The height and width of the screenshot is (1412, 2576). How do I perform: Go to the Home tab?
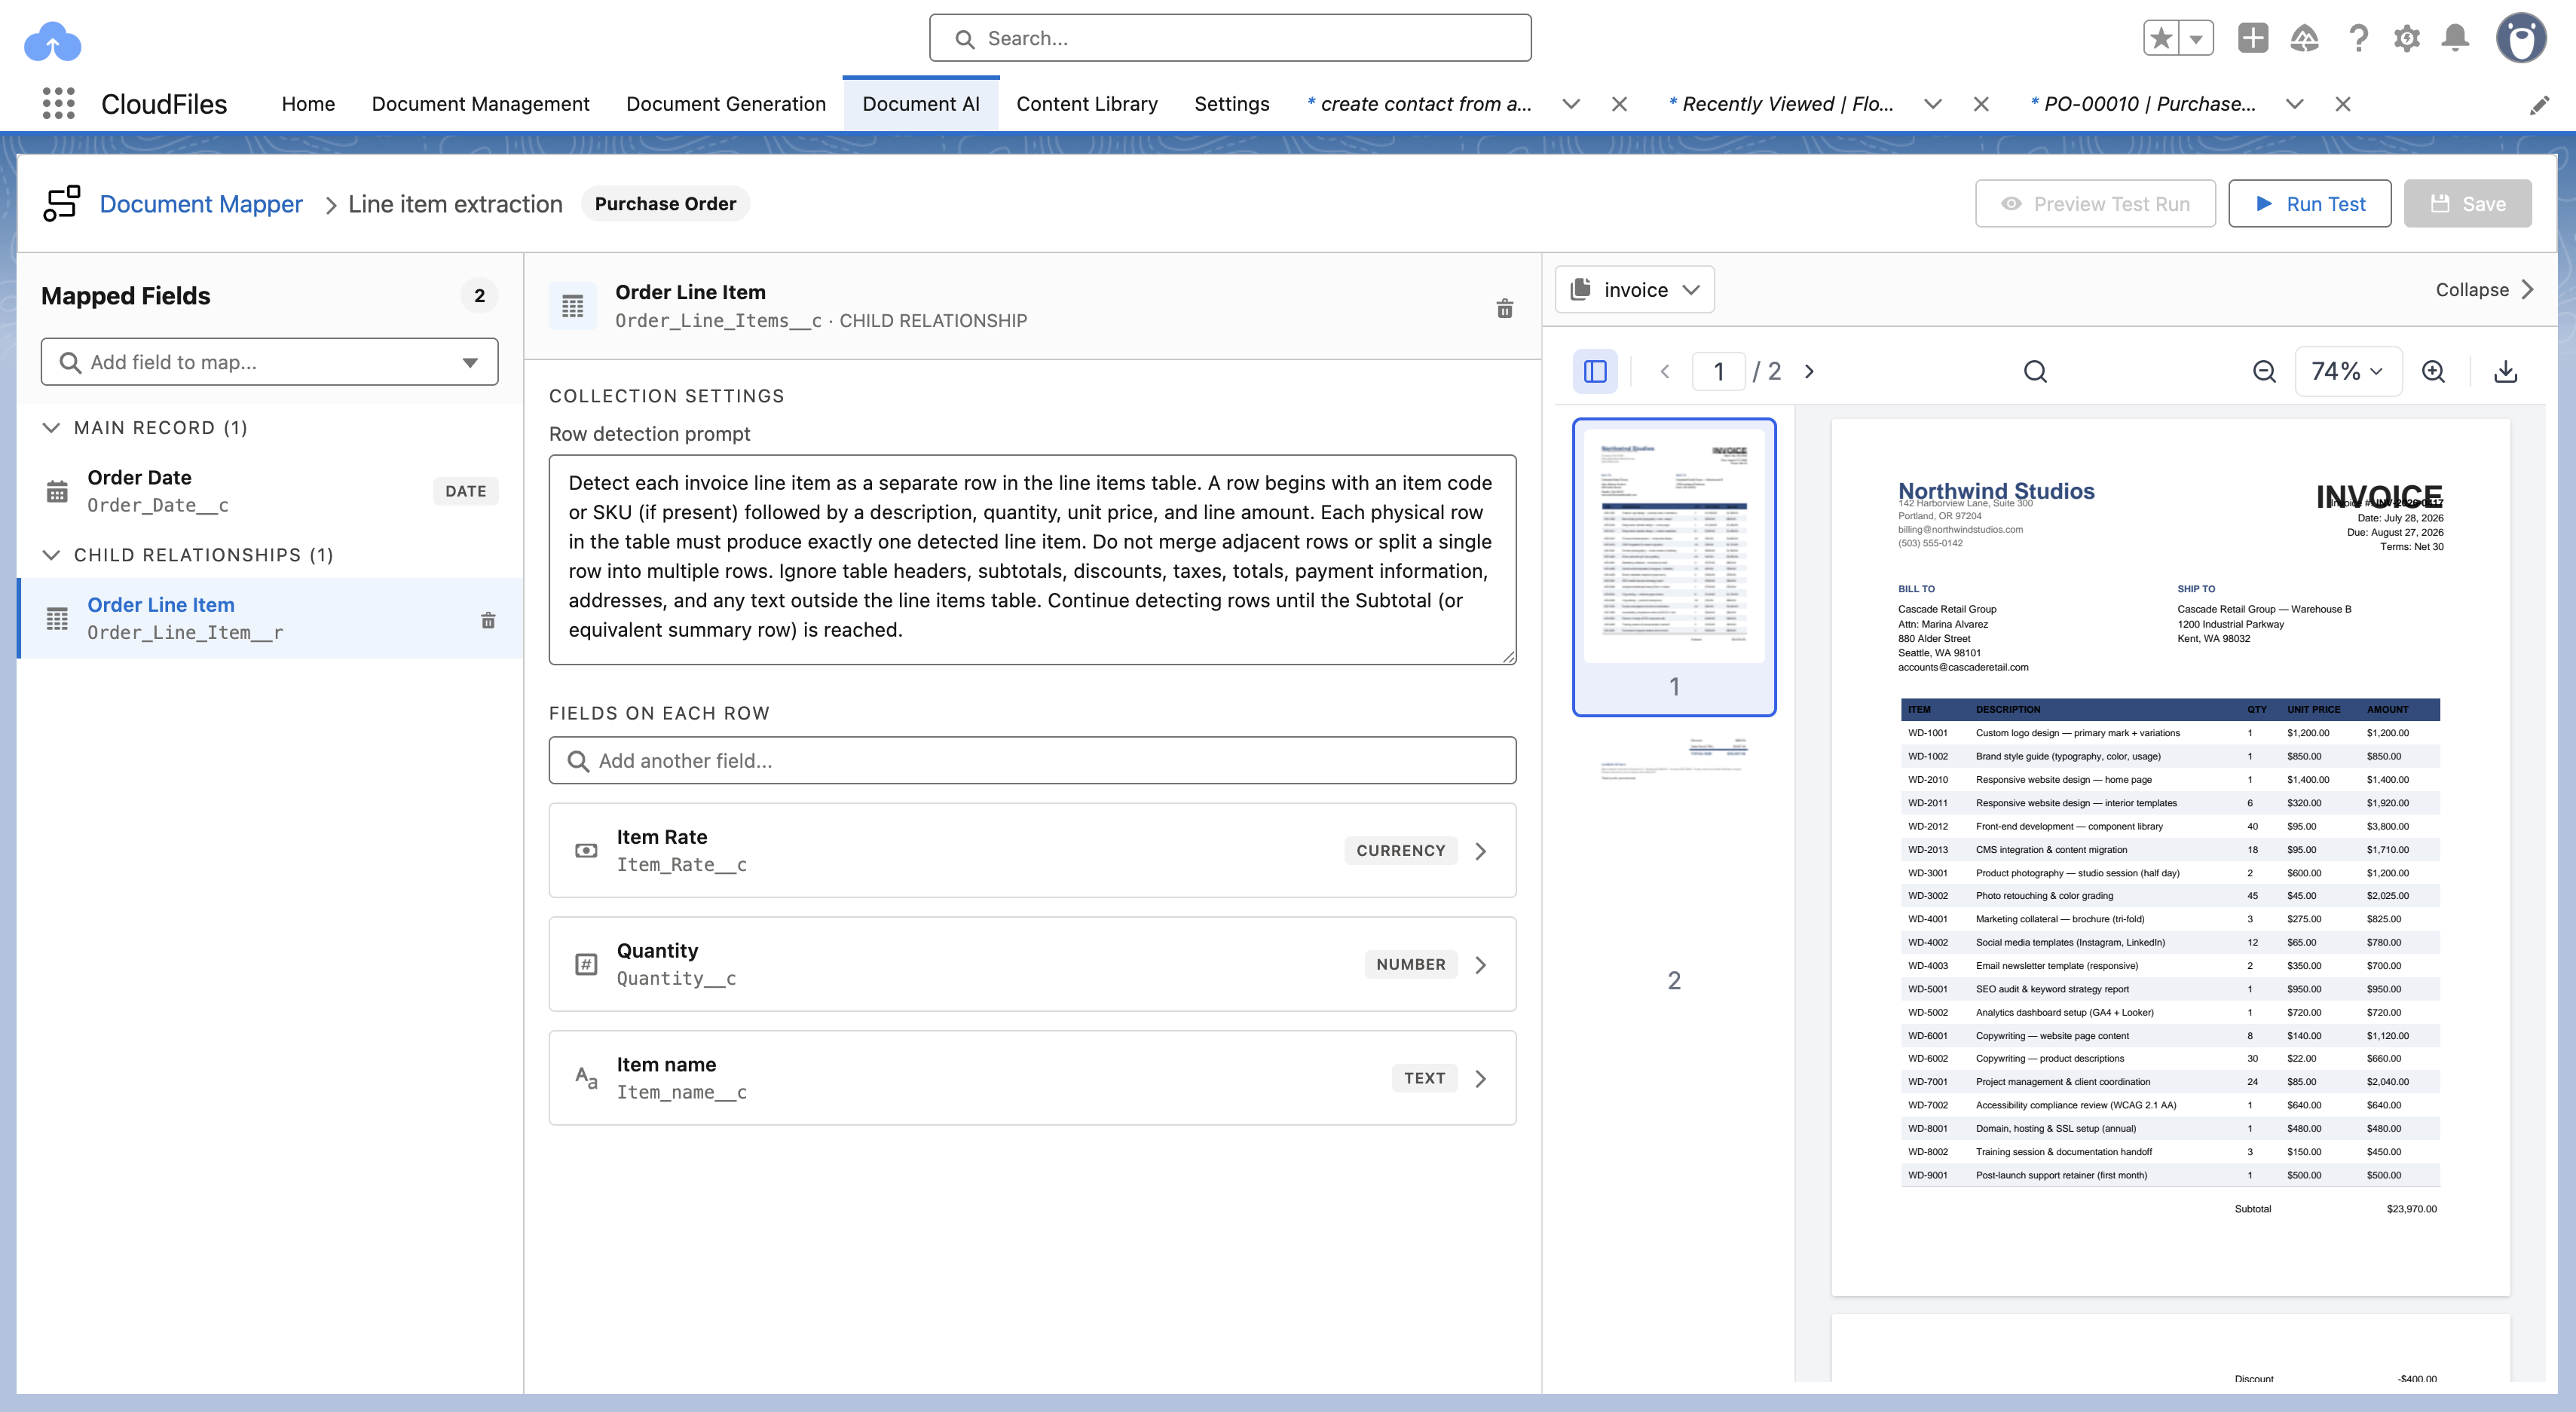coord(308,104)
